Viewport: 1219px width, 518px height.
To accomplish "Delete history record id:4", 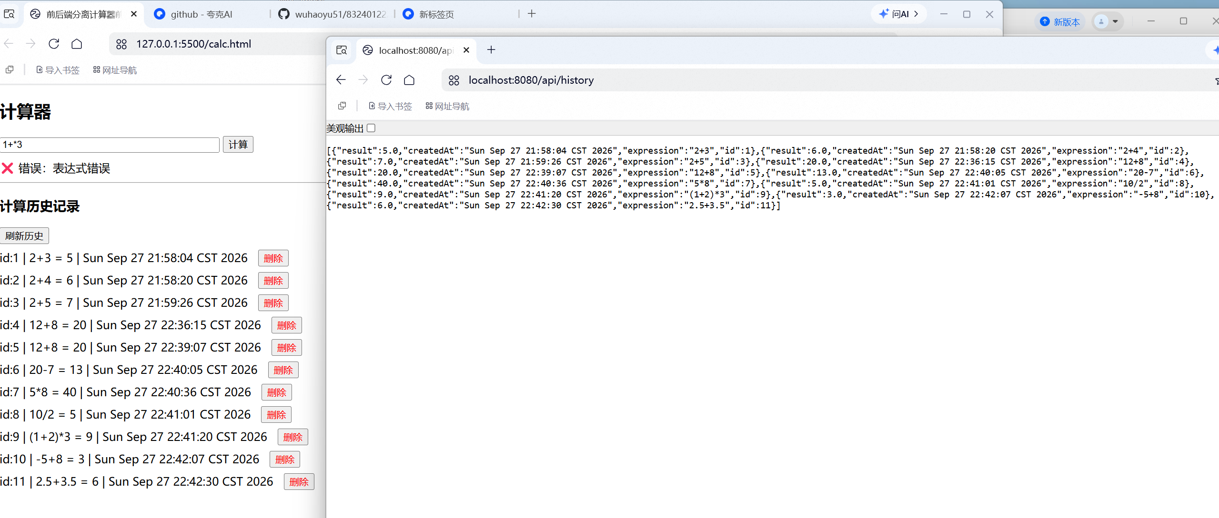I will (287, 325).
